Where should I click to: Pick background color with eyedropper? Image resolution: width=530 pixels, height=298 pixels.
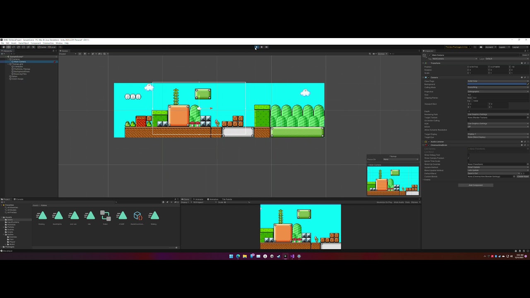tap(528, 84)
